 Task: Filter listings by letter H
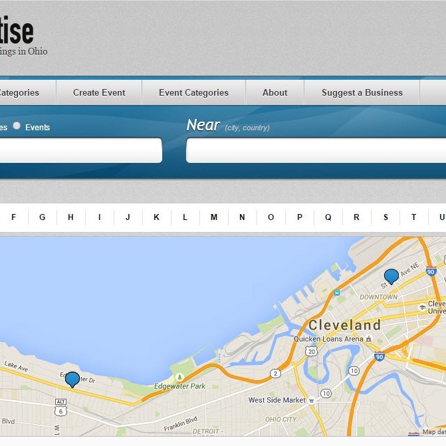(x=70, y=217)
